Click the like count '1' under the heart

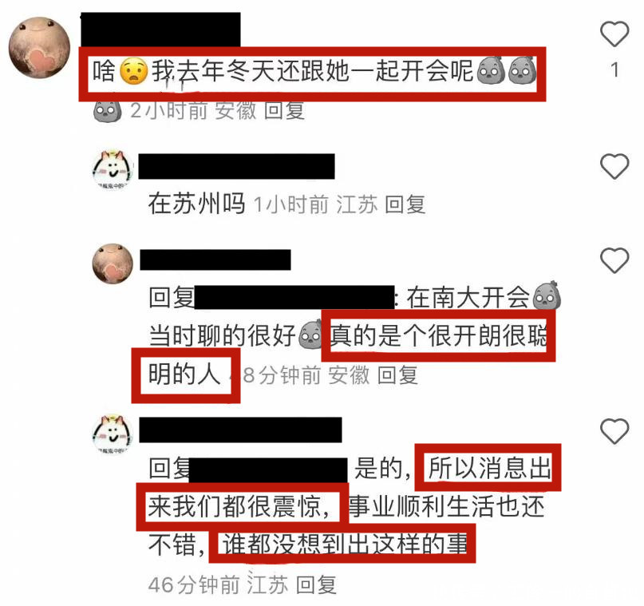point(614,70)
